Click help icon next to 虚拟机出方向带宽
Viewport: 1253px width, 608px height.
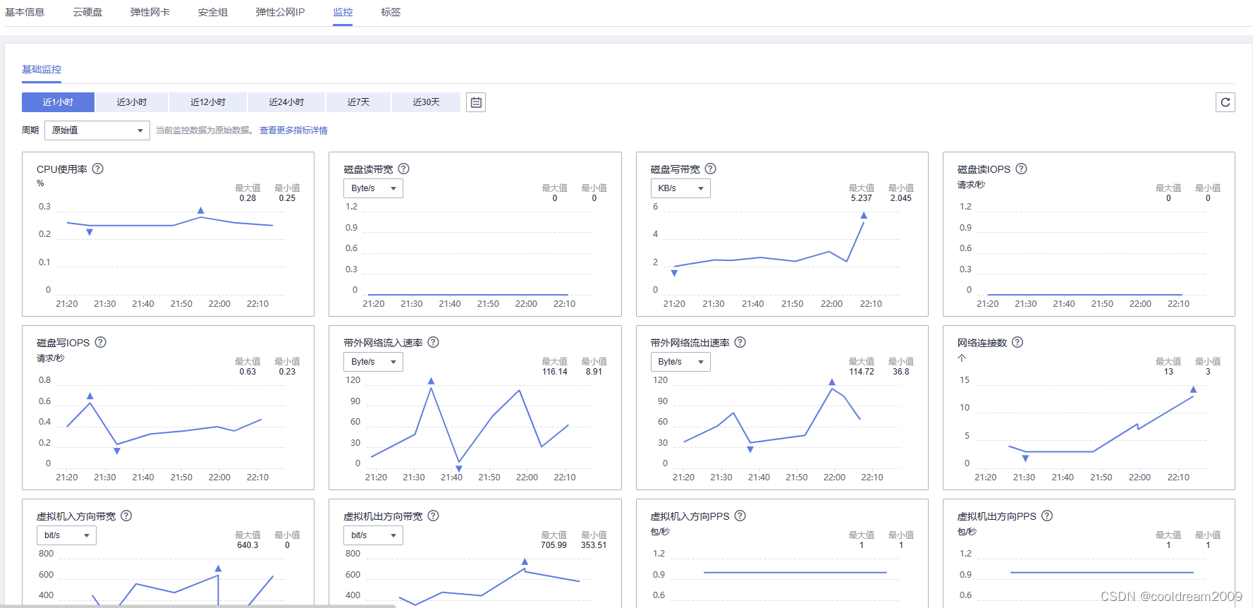434,516
